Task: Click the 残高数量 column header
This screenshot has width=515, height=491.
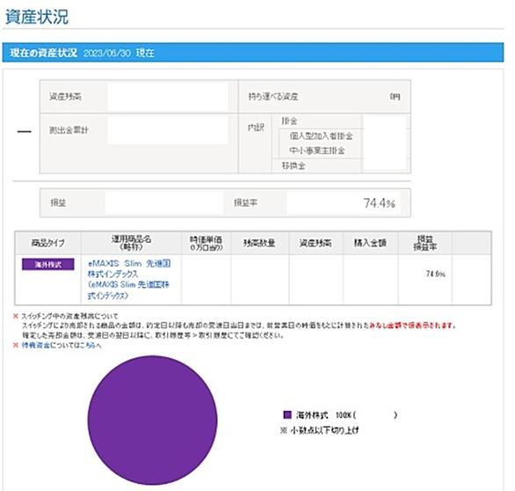Action: (x=259, y=243)
